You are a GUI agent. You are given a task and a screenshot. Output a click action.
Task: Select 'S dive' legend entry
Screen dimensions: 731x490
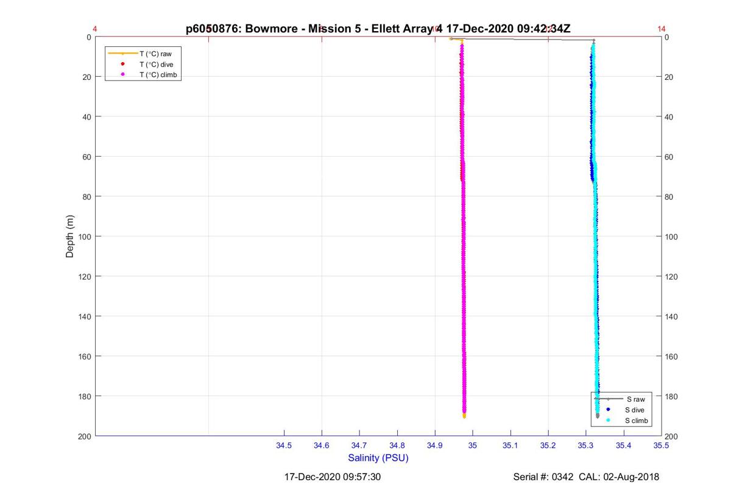pos(635,410)
